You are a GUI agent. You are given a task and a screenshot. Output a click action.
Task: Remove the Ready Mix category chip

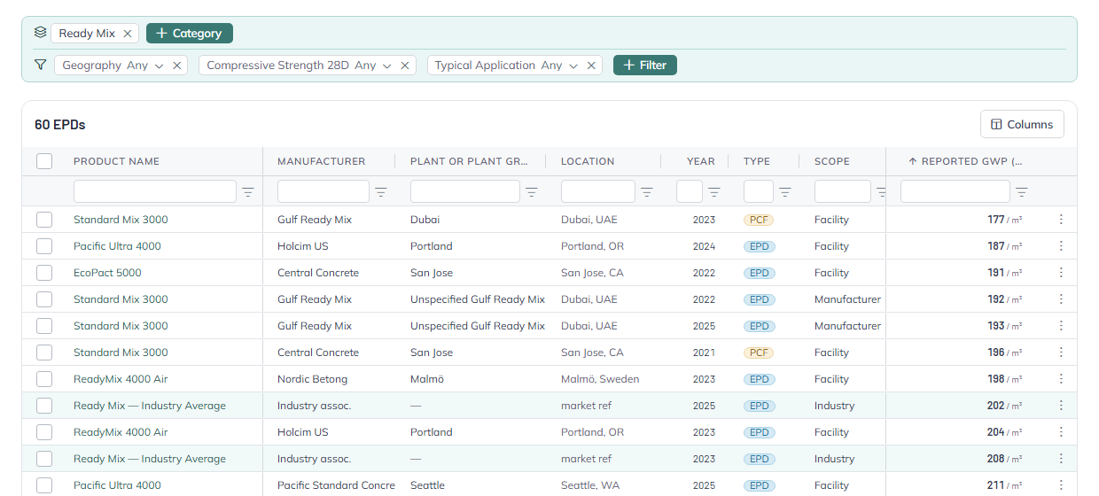[x=128, y=34]
